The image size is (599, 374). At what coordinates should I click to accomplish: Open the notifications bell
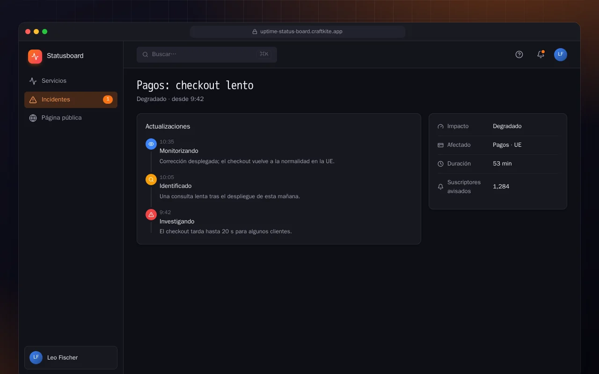(541, 54)
